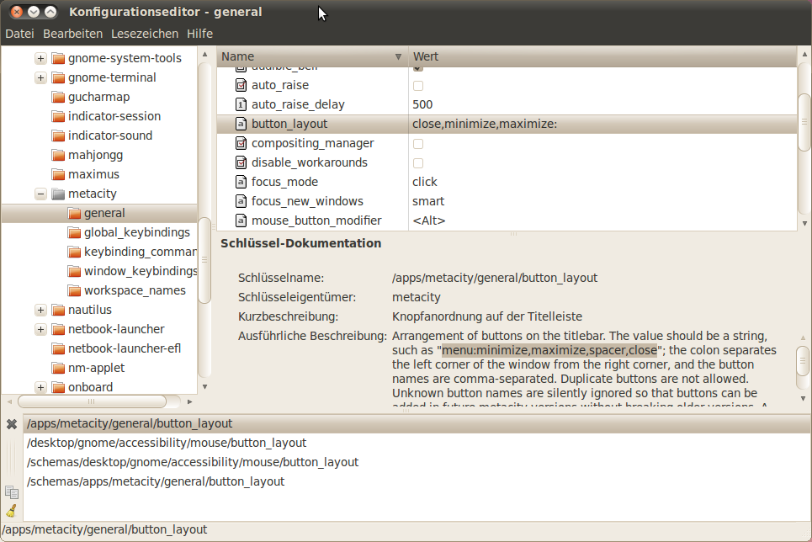Expand the gnome-system-tools tree node
The width and height of the screenshot is (812, 542).
(x=40, y=59)
